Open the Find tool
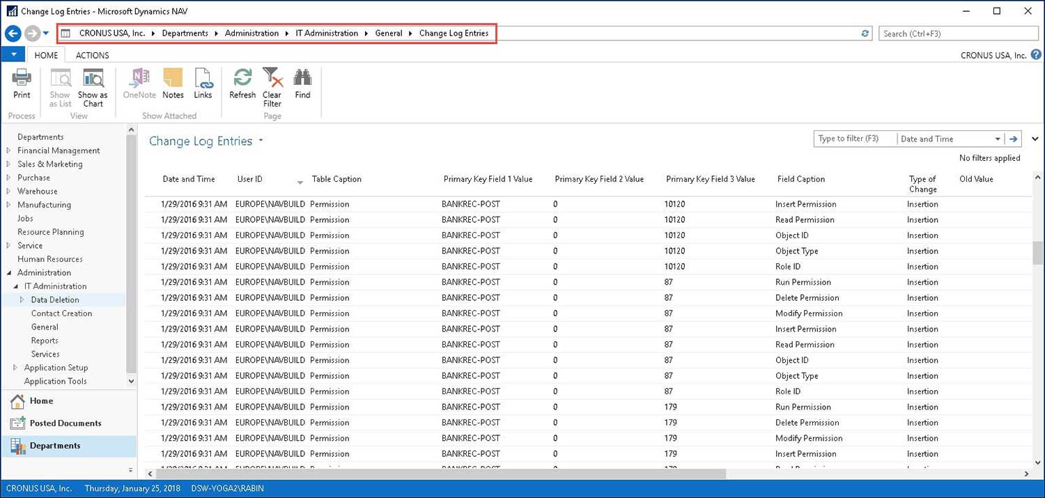This screenshot has height=498, width=1045. pyautogui.click(x=302, y=84)
